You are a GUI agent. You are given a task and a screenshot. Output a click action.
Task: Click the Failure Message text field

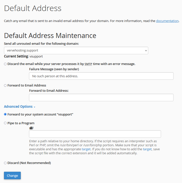(101, 76)
